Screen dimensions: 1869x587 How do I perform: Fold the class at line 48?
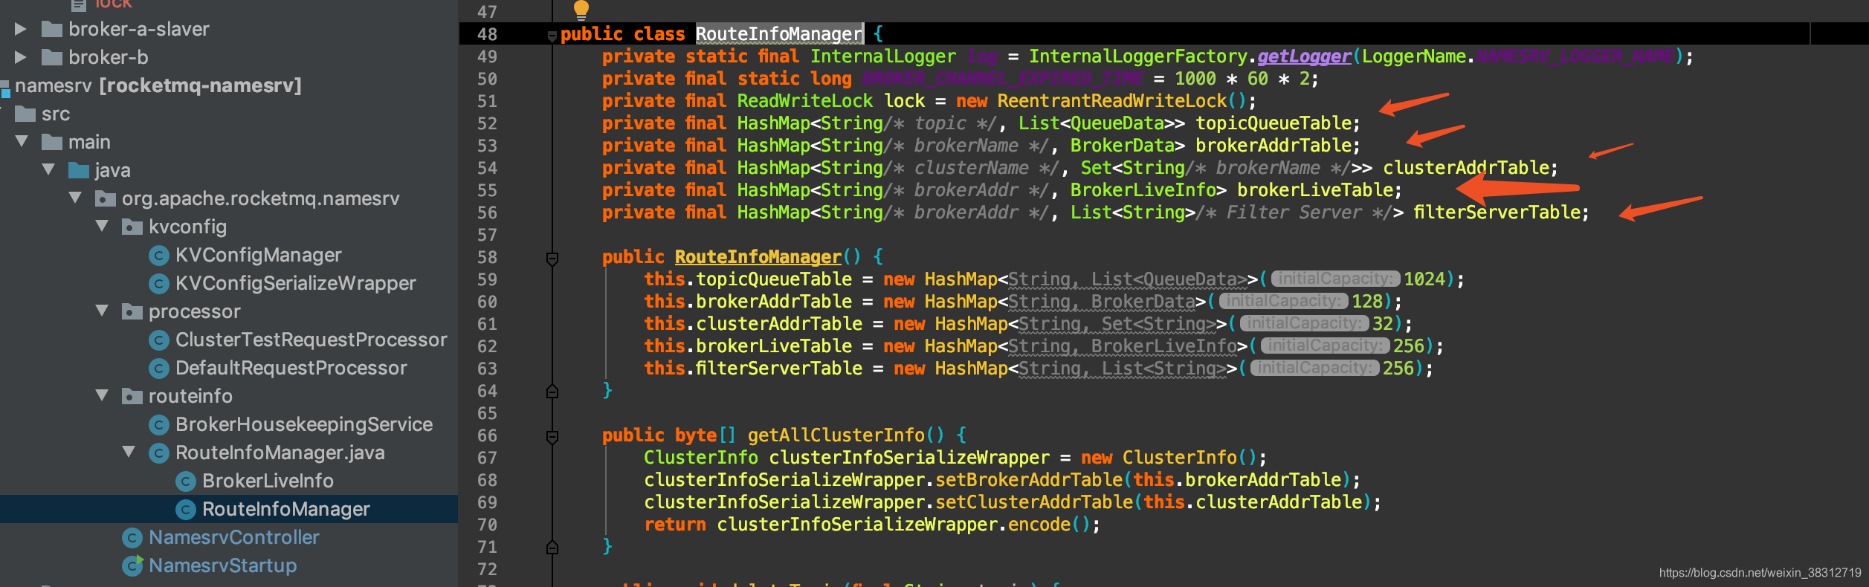[552, 36]
